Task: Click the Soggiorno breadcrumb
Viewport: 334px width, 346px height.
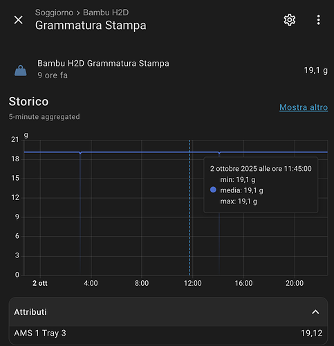Action: (54, 12)
